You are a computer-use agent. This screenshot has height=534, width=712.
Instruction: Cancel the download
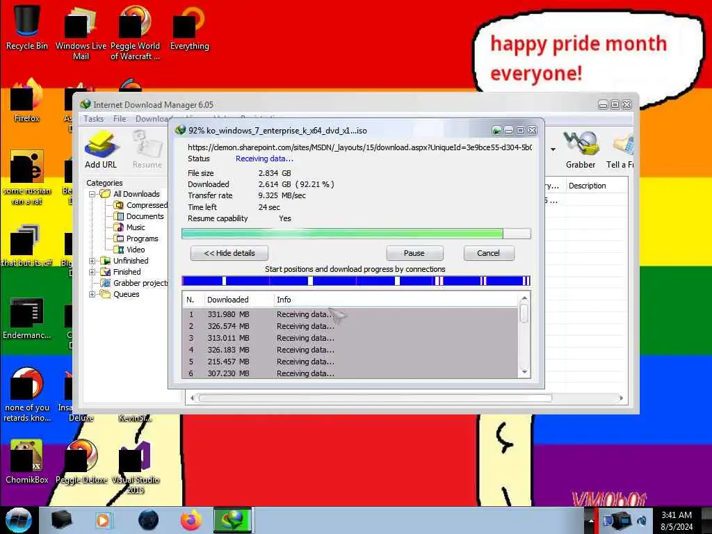point(489,253)
